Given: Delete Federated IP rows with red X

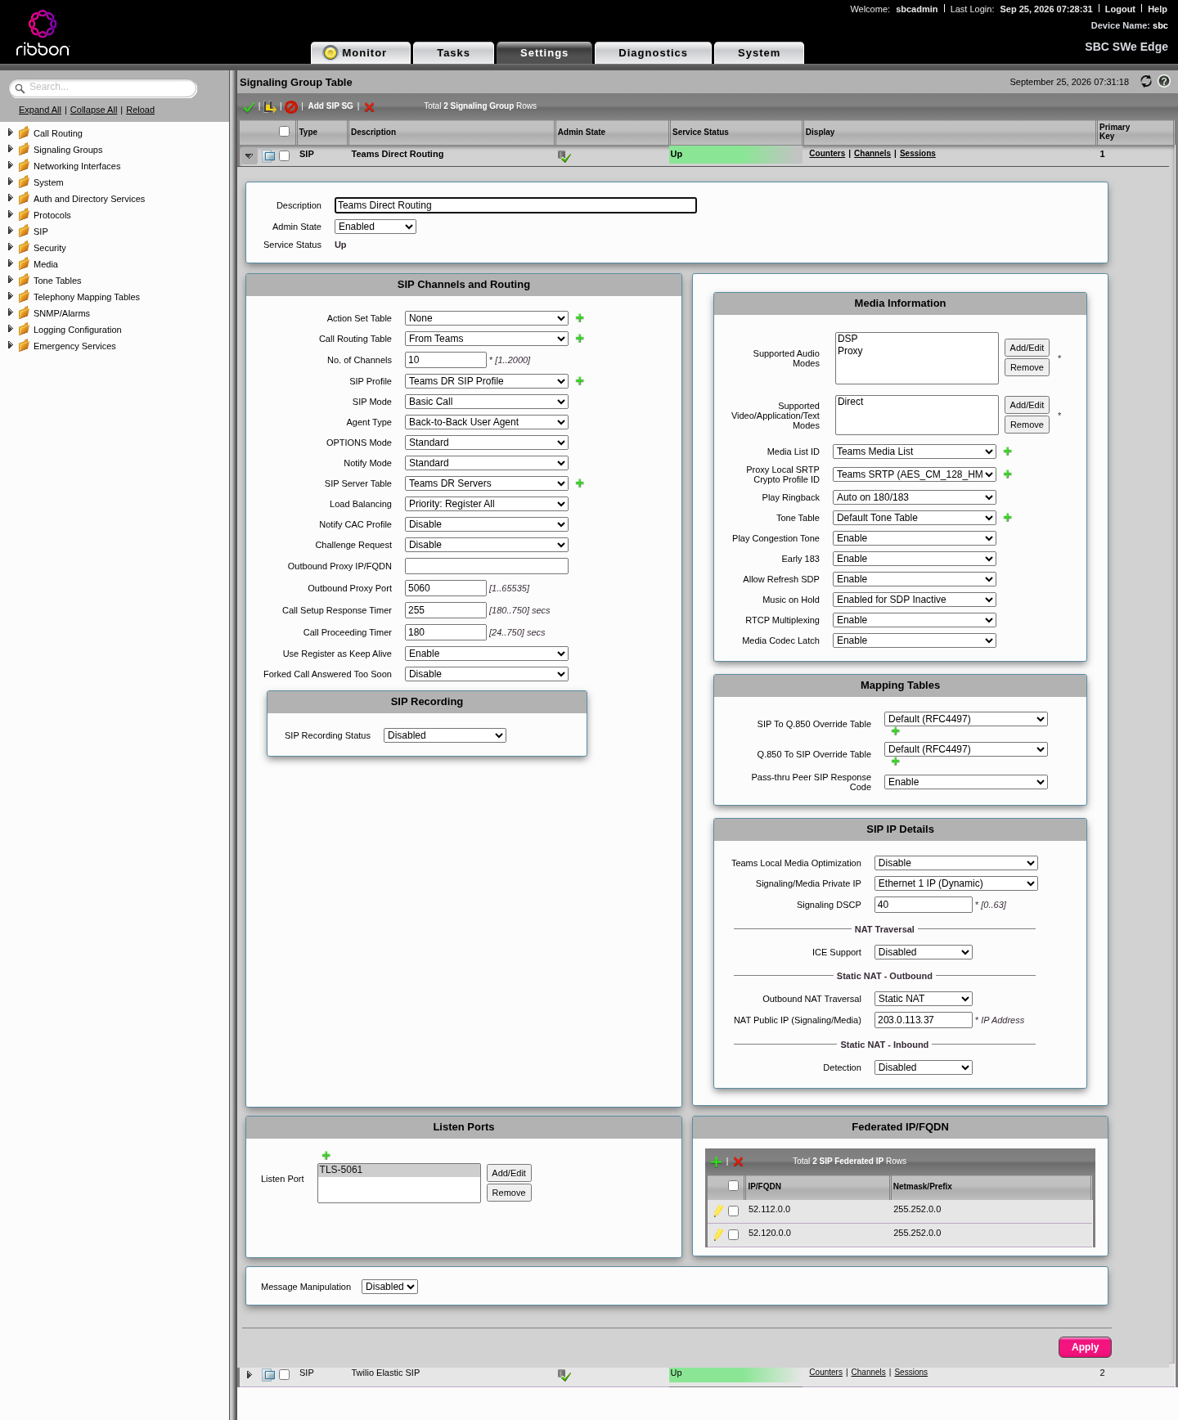Looking at the screenshot, I should 738,1162.
